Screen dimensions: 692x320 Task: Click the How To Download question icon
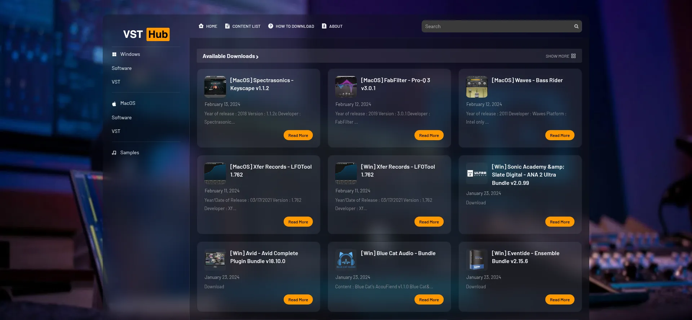click(271, 26)
